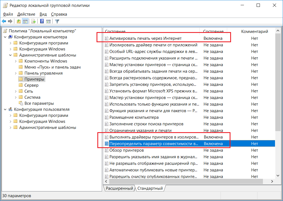Collapse the Административные шаблоны node under computer configuration
The width and height of the screenshot is (283, 201).
pos(10,55)
